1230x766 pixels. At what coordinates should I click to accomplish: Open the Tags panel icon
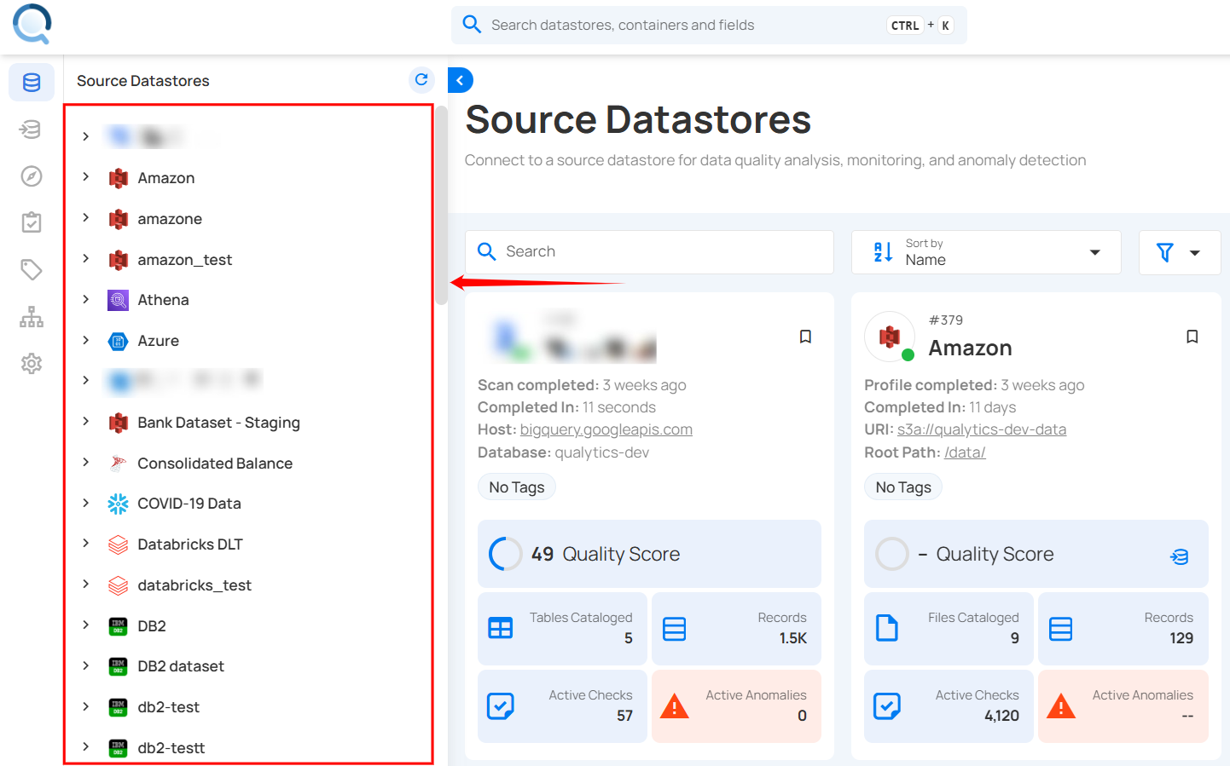(x=31, y=269)
